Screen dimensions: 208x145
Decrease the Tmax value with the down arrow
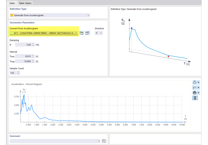33,62
